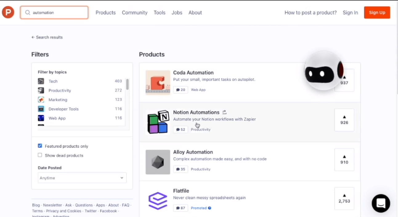Open the Coda Automation title

193,73
